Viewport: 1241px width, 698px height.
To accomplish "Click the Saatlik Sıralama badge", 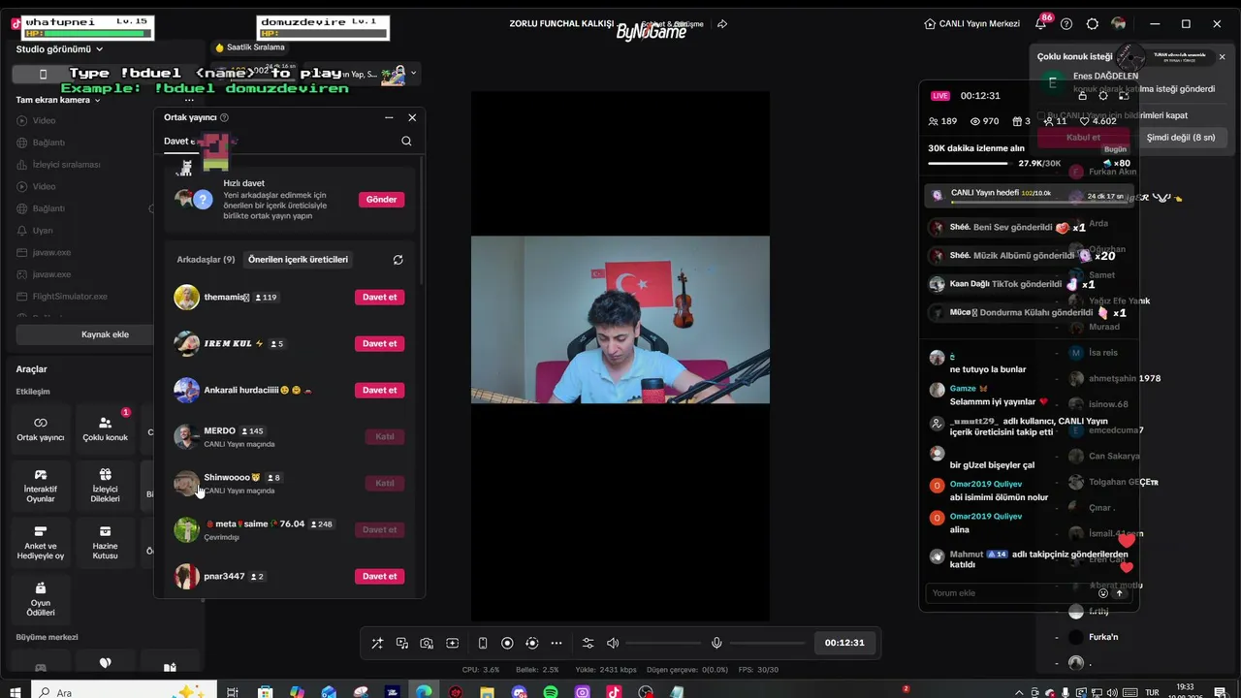I will tap(250, 47).
